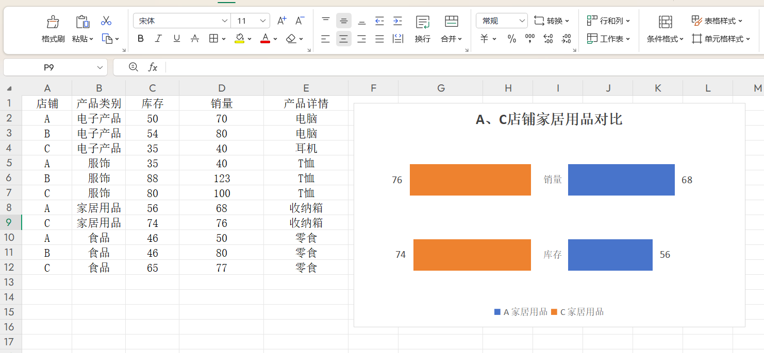
Task: Click the fx insert function icon
Action: (153, 67)
